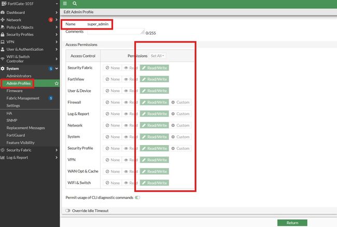Set WiFi & Switch permission to Read/Write
This screenshot has width=337, height=227.
[x=155, y=183]
